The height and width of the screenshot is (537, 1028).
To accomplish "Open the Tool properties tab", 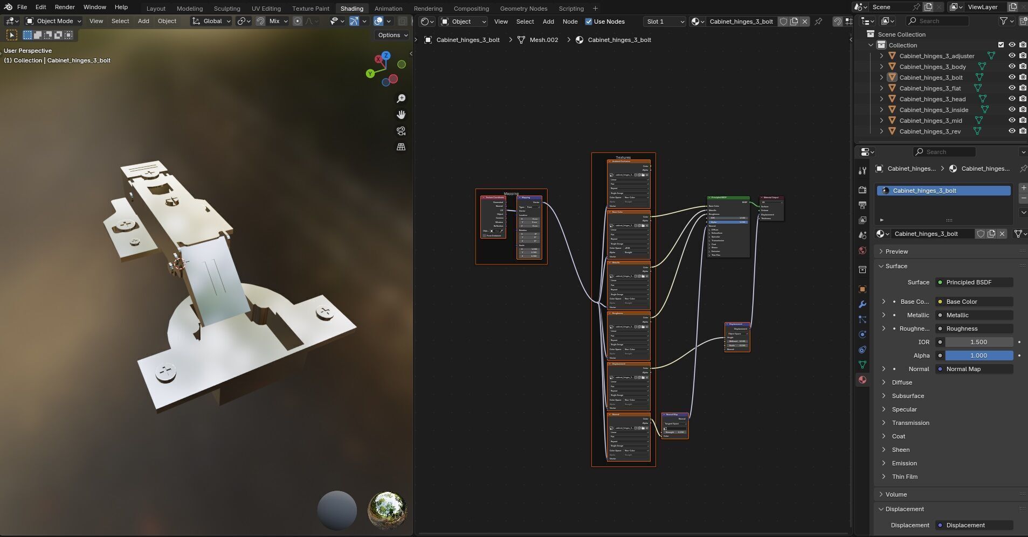I will pos(863,171).
